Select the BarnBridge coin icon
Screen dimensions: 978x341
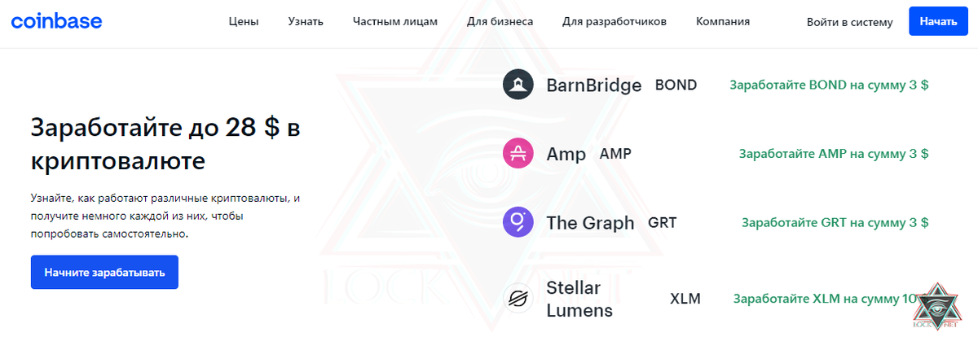518,85
